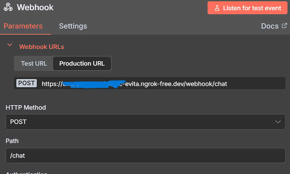Switch to the Settings tab

(73, 26)
